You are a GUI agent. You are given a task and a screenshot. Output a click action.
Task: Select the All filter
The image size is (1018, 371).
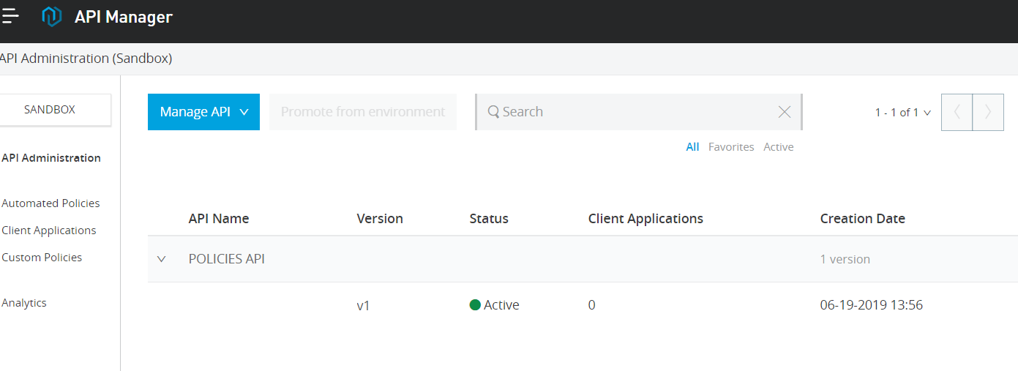coord(692,147)
